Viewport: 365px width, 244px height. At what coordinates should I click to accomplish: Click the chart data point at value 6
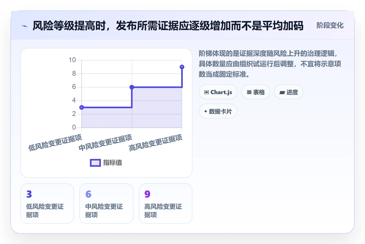[132, 87]
